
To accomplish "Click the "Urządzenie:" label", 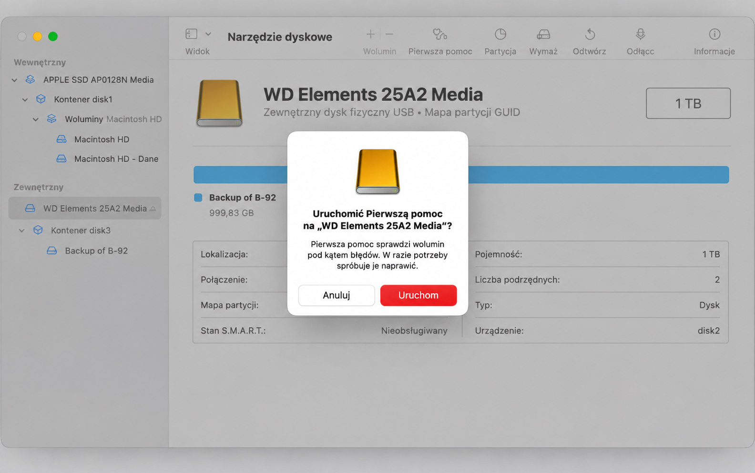I will [499, 331].
